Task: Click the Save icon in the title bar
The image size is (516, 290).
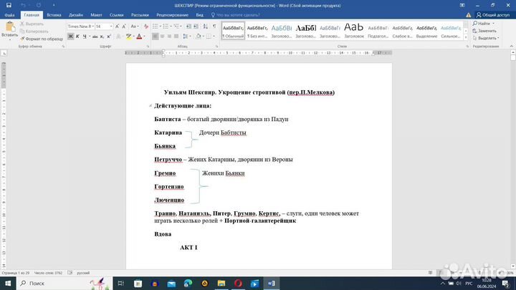Action: coord(9,5)
